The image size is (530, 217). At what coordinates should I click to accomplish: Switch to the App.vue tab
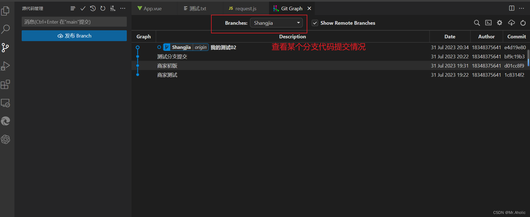click(x=154, y=9)
